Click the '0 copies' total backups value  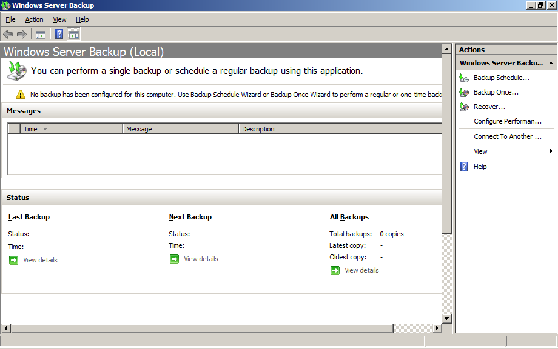391,234
